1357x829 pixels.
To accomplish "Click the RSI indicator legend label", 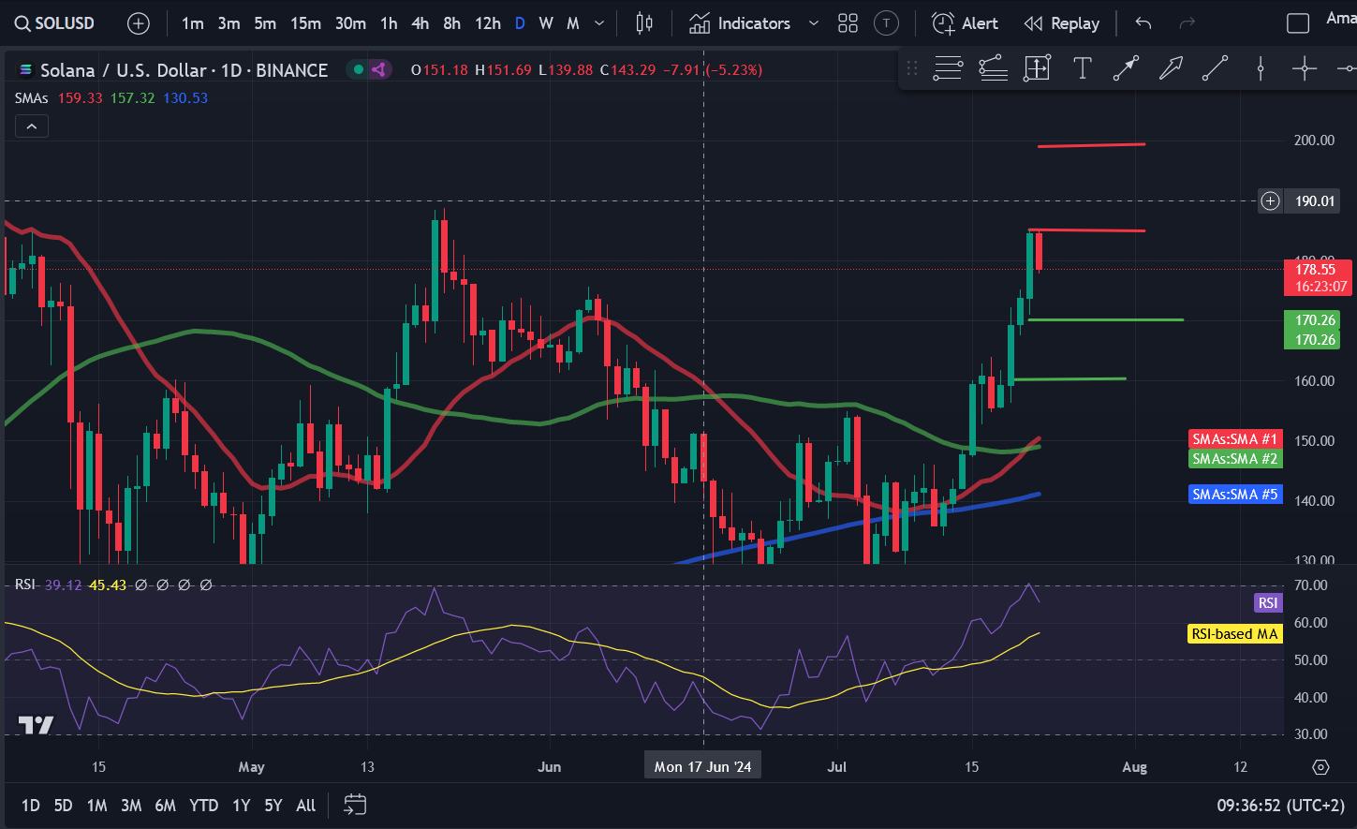I will coord(24,585).
